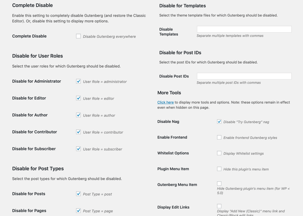303x216 pixels.
Task: Focus the Disable Post IDs input field
Action: point(244,76)
